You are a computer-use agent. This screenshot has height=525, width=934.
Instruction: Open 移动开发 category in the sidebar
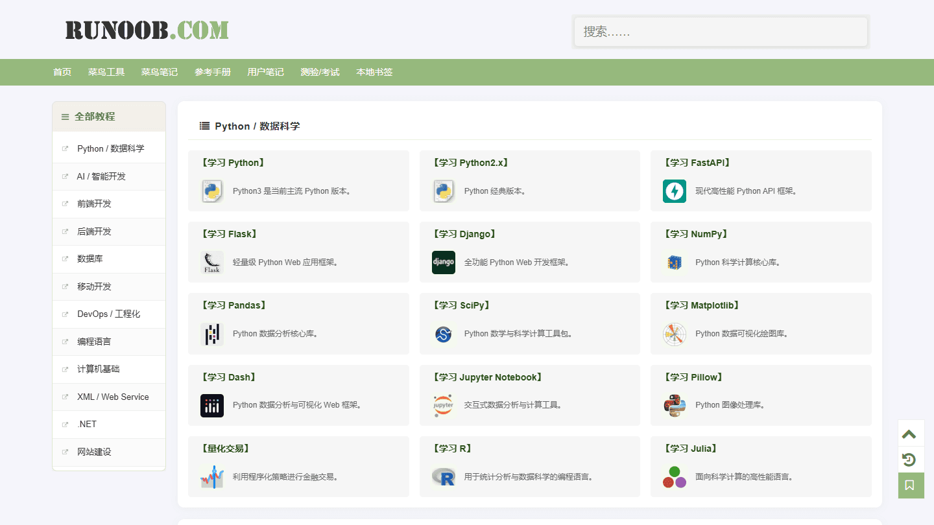pyautogui.click(x=94, y=286)
